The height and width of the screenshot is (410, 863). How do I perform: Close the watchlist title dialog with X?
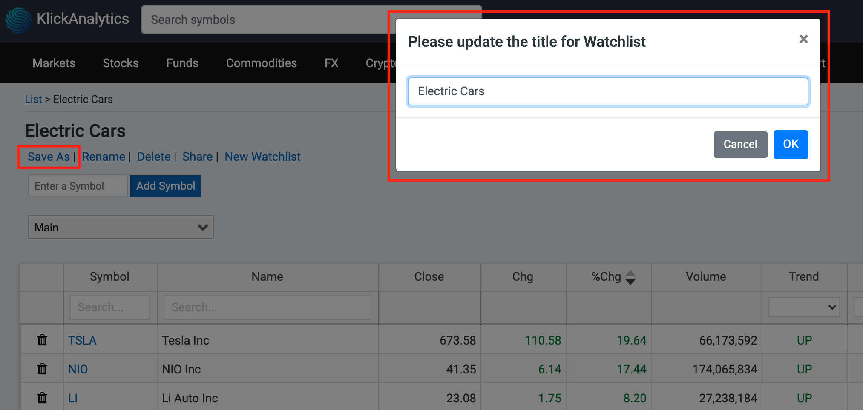(803, 39)
